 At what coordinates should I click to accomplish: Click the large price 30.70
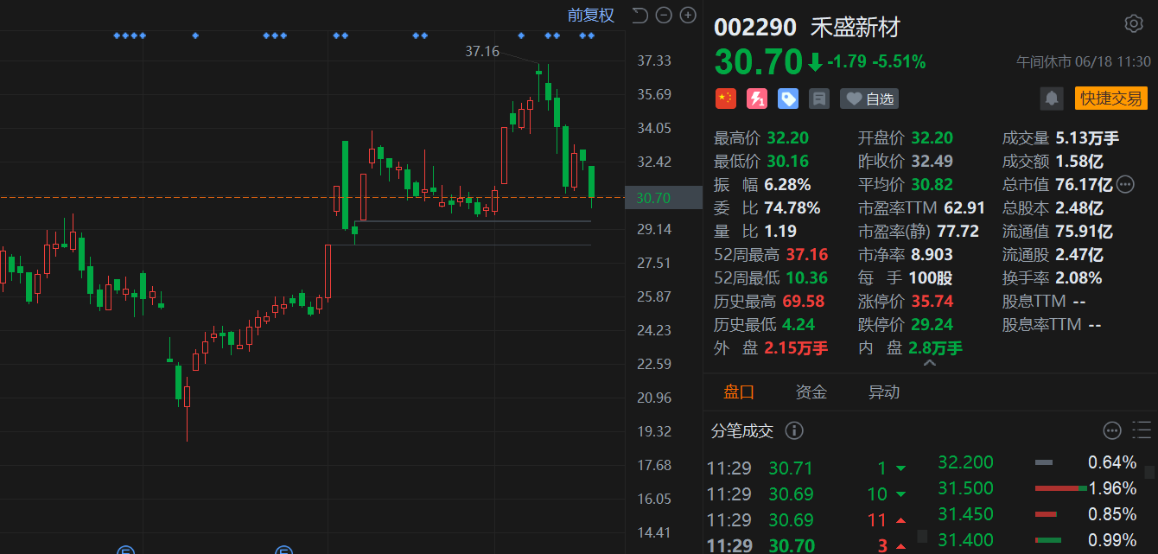click(759, 62)
